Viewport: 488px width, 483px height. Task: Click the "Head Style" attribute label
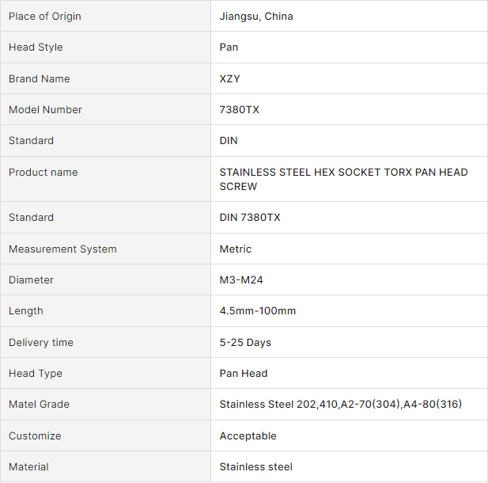pyautogui.click(x=36, y=48)
